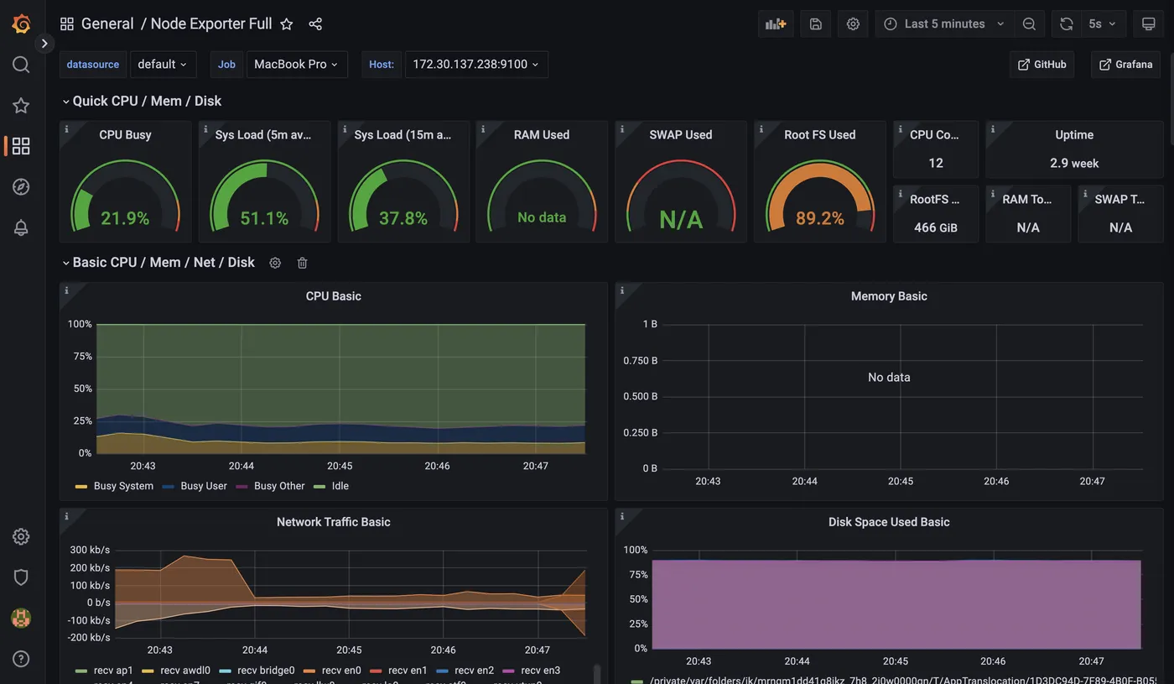Open the Grafana home logo
Viewport: 1174px width, 684px height.
[x=21, y=23]
